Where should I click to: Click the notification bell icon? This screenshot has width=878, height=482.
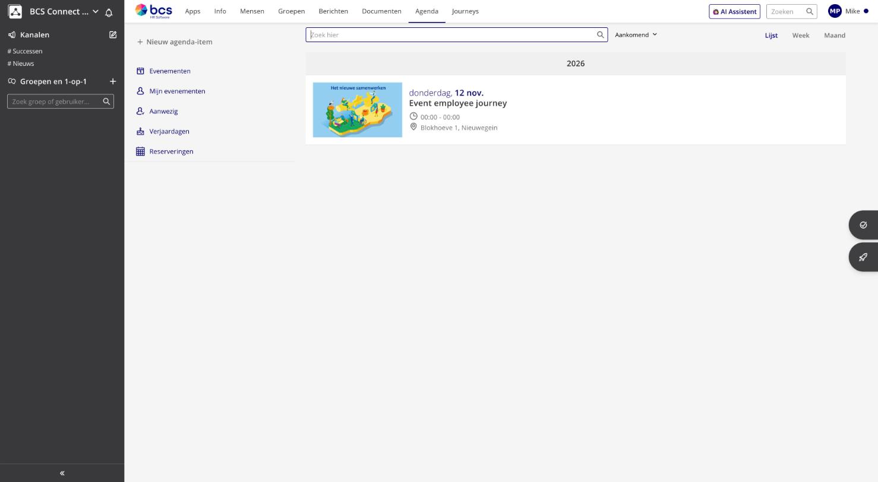[109, 12]
